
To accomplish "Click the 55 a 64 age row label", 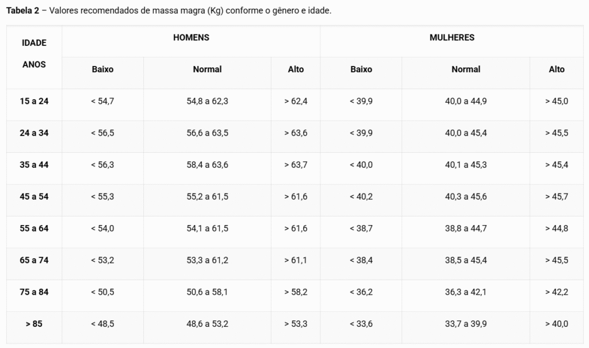I will [34, 229].
